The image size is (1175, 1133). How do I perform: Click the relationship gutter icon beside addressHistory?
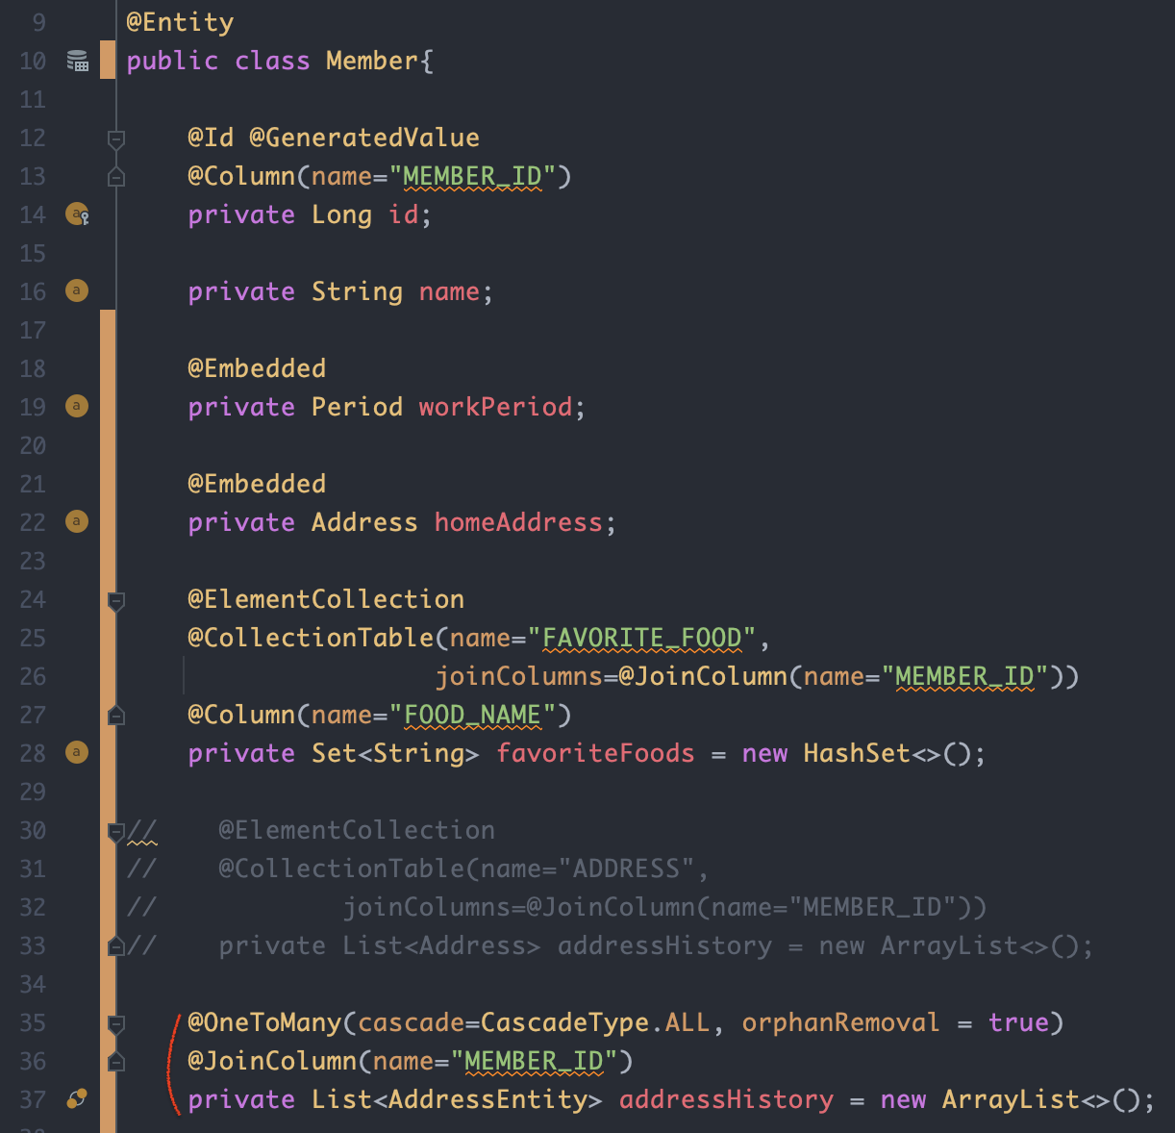pos(77,1098)
